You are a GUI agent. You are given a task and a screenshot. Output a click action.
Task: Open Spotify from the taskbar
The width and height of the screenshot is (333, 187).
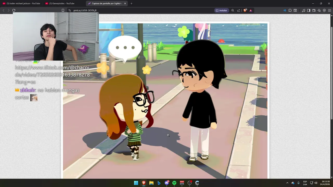pos(174,183)
